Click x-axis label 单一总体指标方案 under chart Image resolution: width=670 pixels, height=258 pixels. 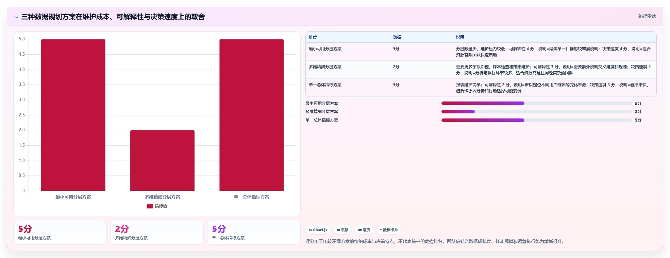tap(251, 197)
